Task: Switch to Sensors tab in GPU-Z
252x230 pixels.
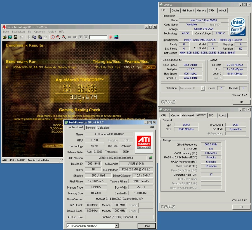Action: pos(90,127)
